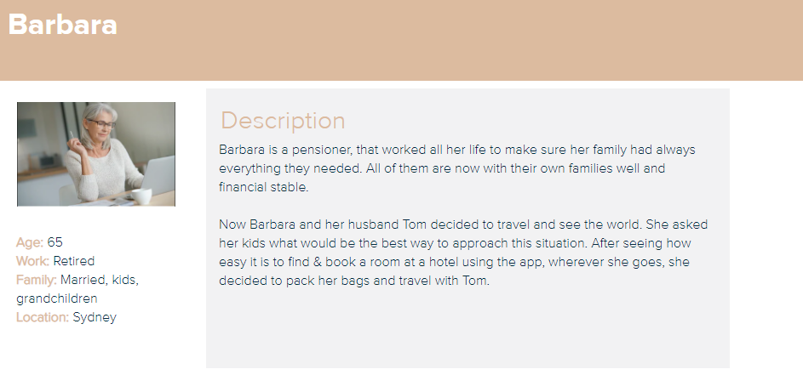Click the Barbara persona title
The image size is (803, 375).
coord(63,25)
